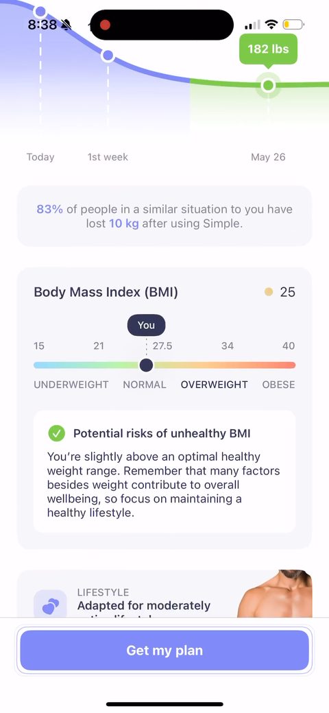Click the muted bell icon

pyautogui.click(x=66, y=25)
